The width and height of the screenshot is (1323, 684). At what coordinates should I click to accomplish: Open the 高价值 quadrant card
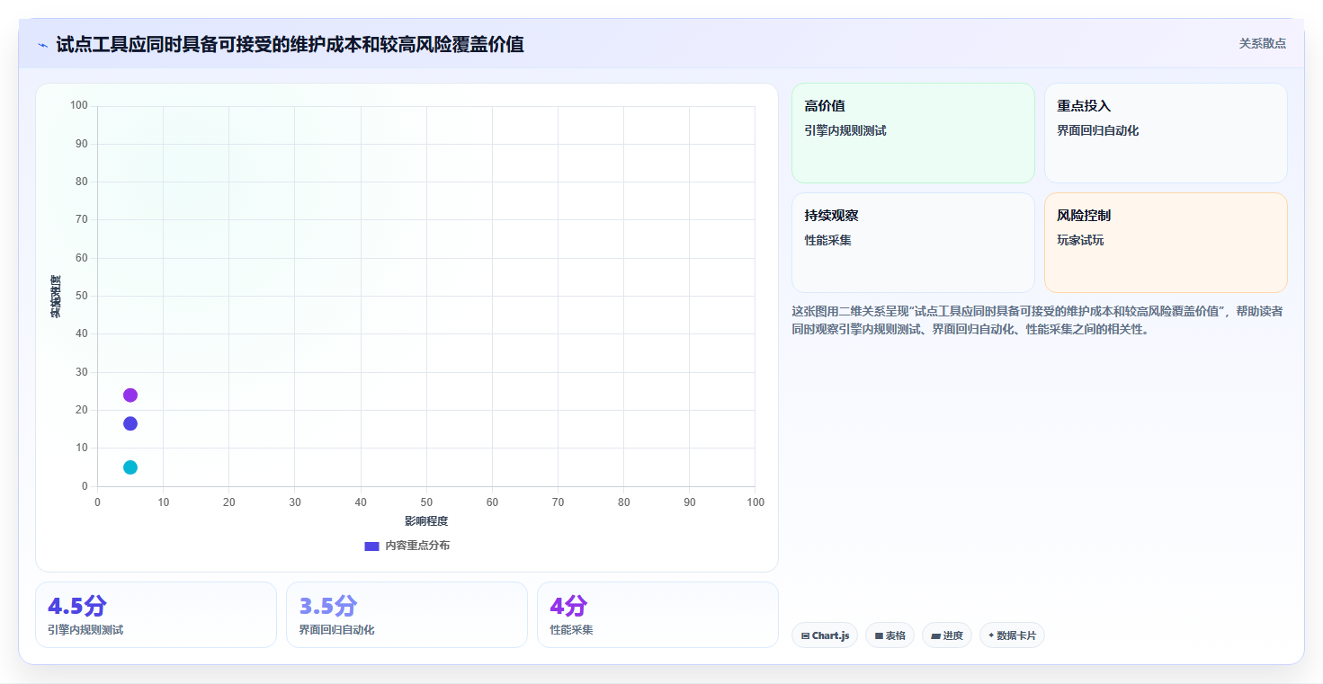[913, 133]
